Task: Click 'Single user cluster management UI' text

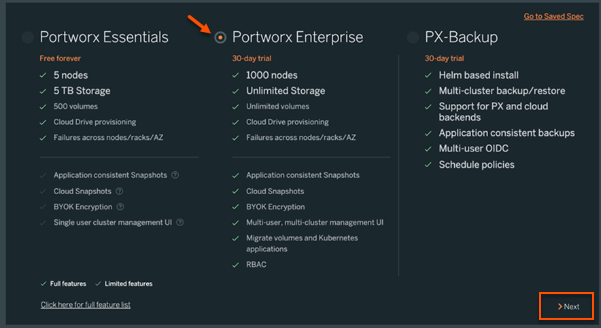Action: (113, 222)
